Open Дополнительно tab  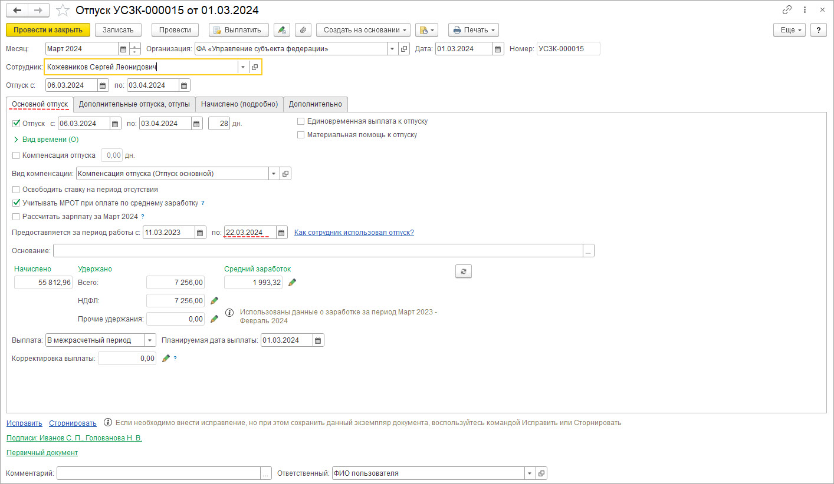[316, 104]
